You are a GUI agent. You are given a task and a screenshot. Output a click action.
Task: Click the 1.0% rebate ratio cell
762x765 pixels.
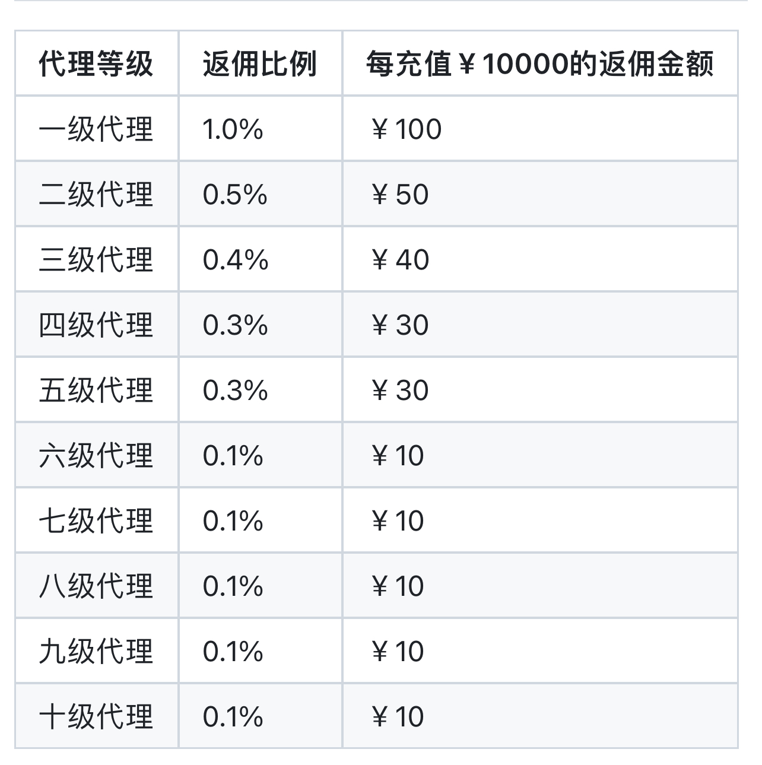(x=233, y=129)
